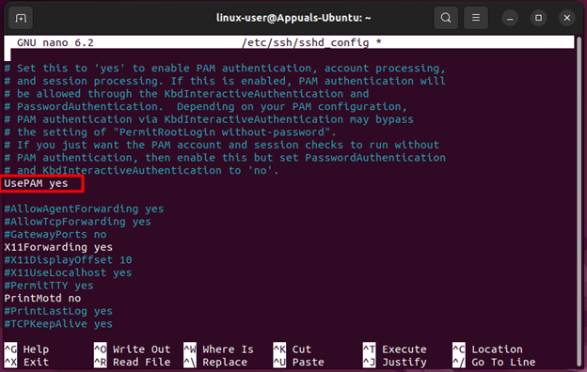Click the ^\ Replace shortcut
The width and height of the screenshot is (587, 372).
point(215,362)
